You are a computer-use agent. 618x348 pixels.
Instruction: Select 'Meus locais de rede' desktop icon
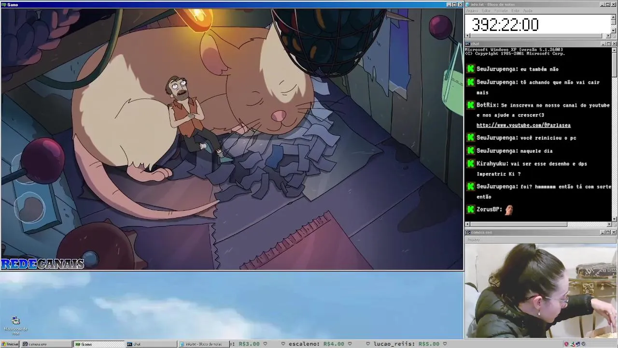15,326
